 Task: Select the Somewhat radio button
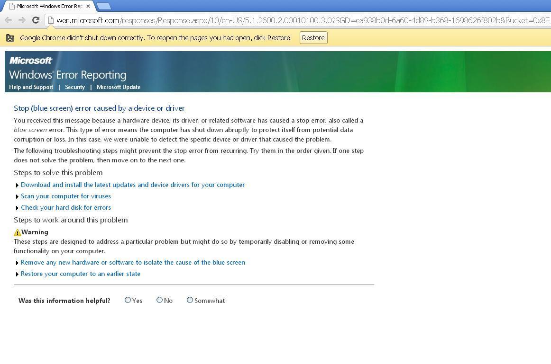click(190, 300)
